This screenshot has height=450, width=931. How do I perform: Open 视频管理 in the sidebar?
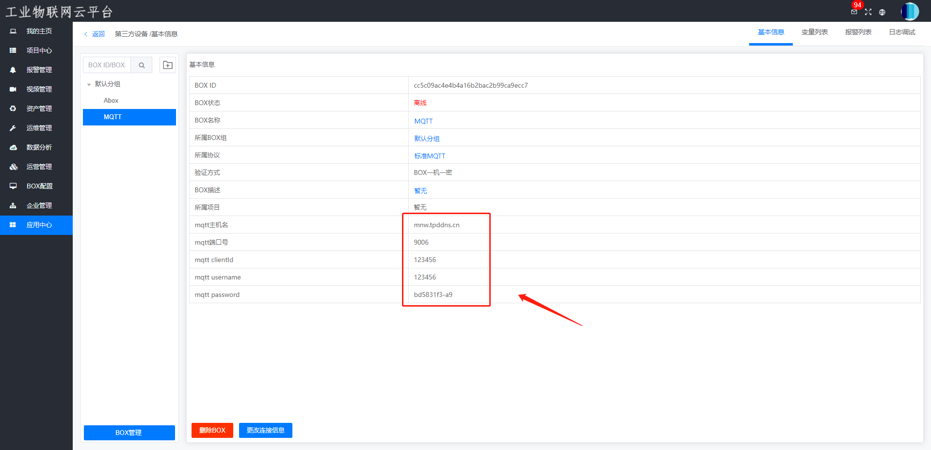(39, 89)
